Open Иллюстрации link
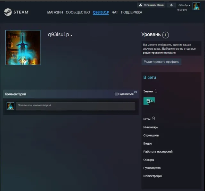This screenshot has height=191, width=205. point(153,176)
